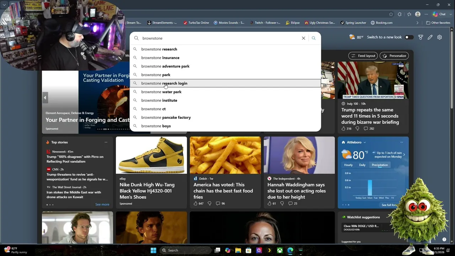Screen dimensions: 455x256
Task: Select the Precipitation weather tab
Action: tap(380, 165)
